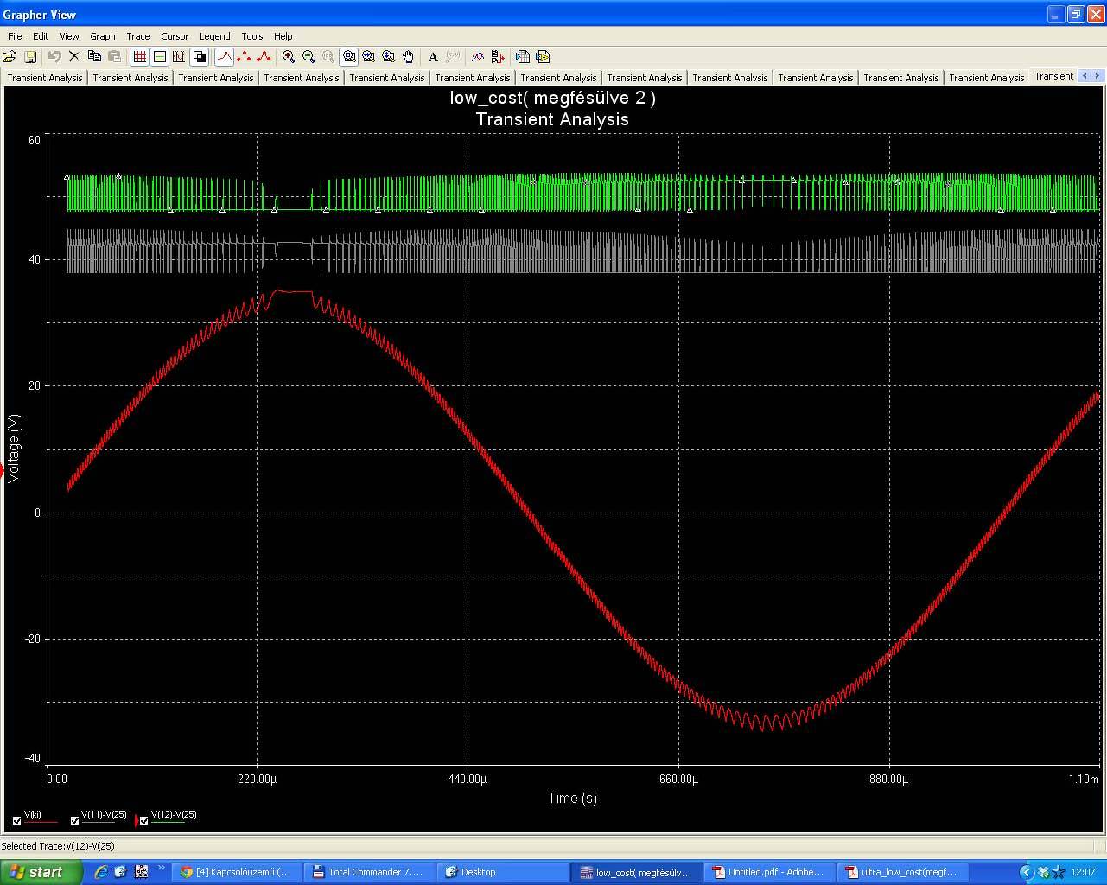Switch to the partially visible last Transient tab

(x=1054, y=76)
